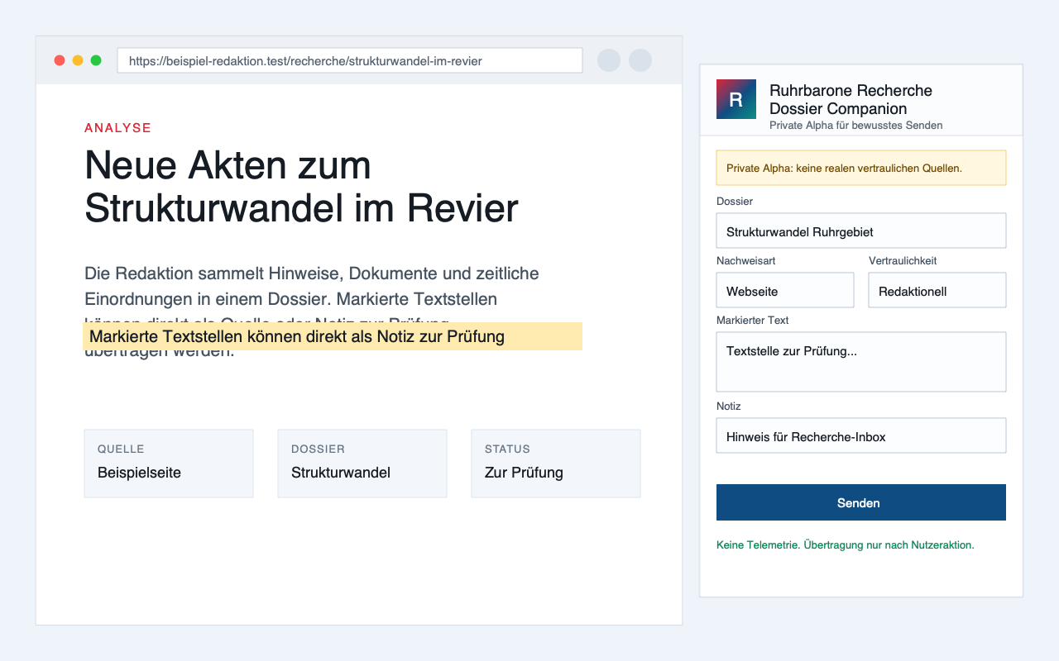Viewport: 1059px width, 661px height.
Task: Click the Private Alpha warning banner
Action: (x=861, y=168)
